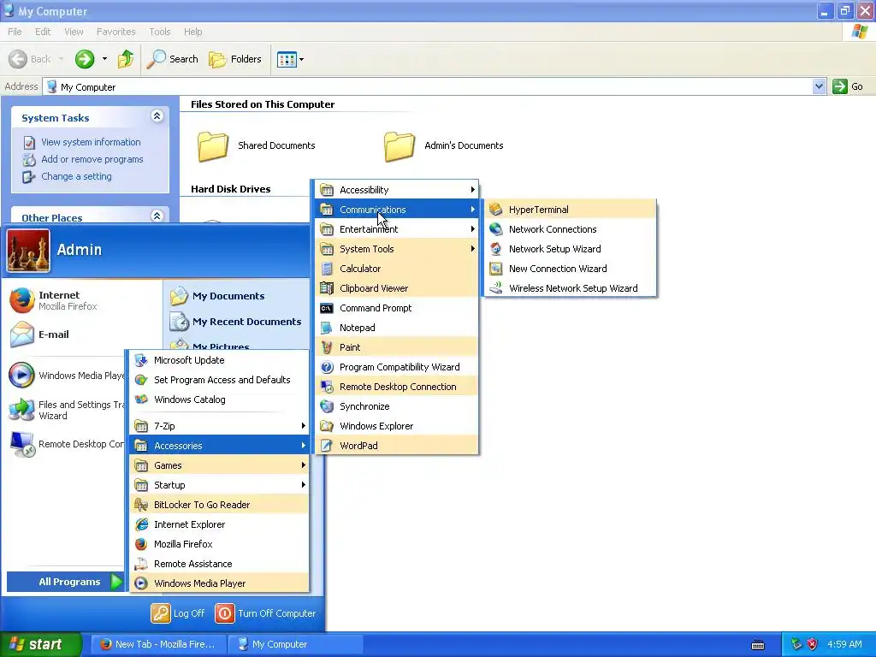Click the Log Off button
This screenshot has height=657, width=876.
click(x=178, y=613)
